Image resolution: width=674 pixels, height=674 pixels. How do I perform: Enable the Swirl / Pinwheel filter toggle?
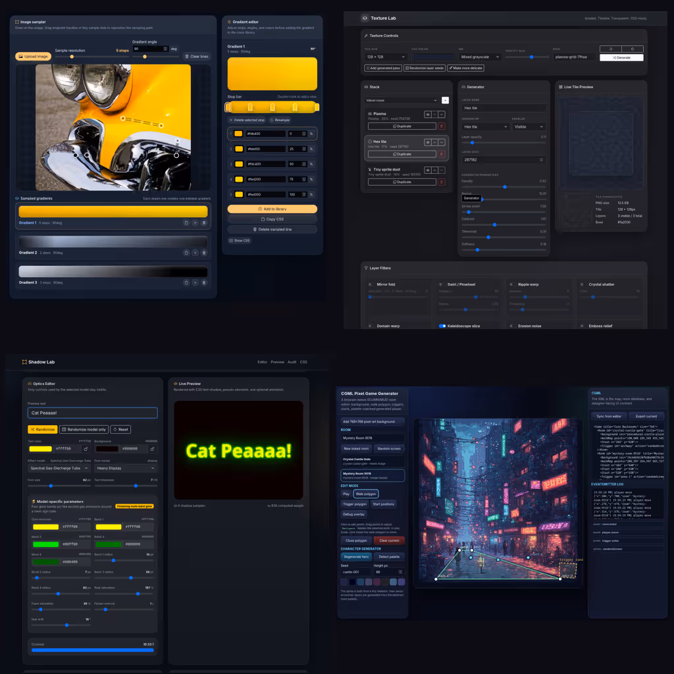click(442, 284)
